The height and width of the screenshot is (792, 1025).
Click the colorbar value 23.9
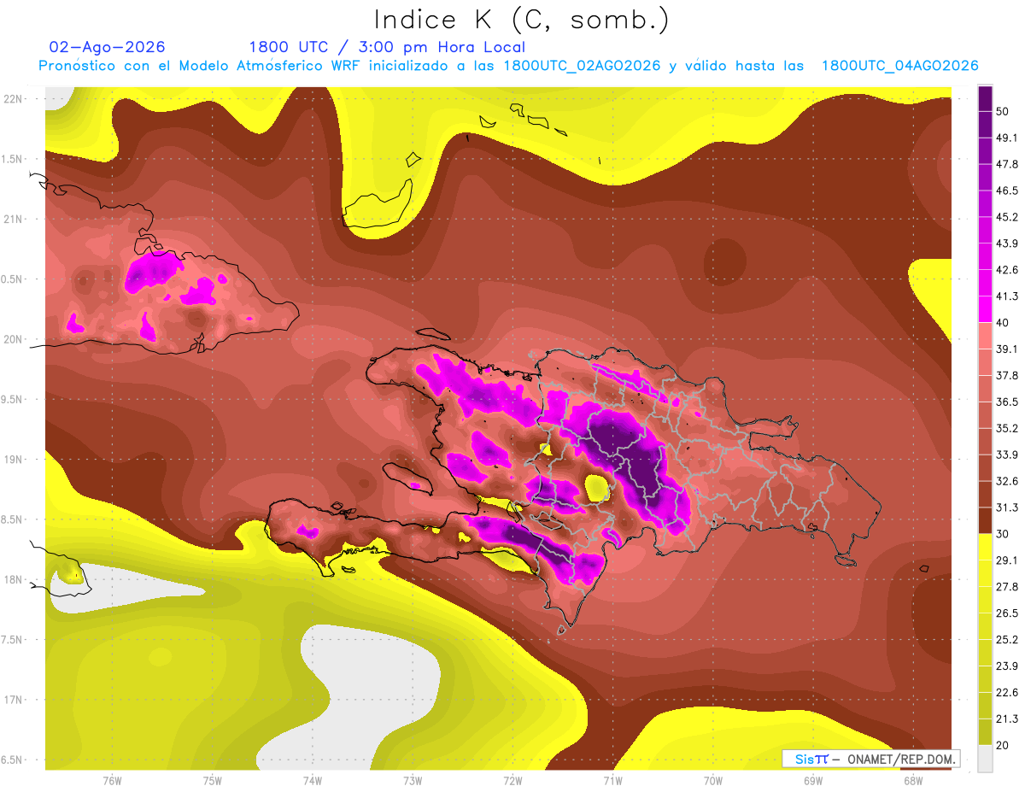click(1006, 666)
